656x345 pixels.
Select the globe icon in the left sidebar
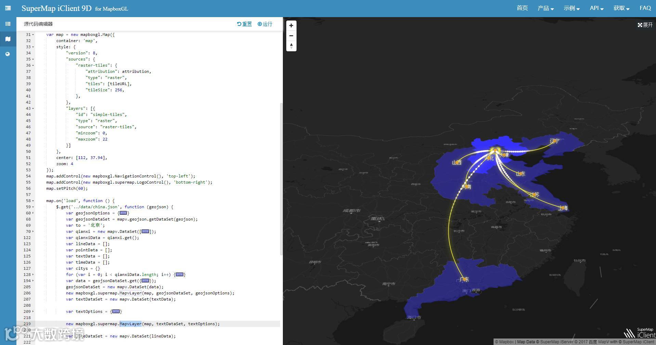[8, 54]
